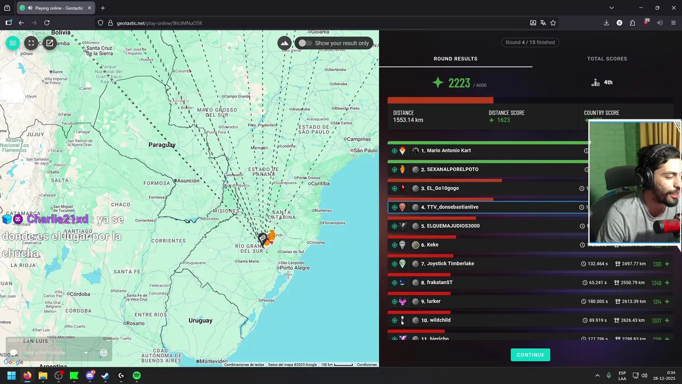Click green plus icon in frakatanST row
The image size is (682, 384).
point(667,283)
